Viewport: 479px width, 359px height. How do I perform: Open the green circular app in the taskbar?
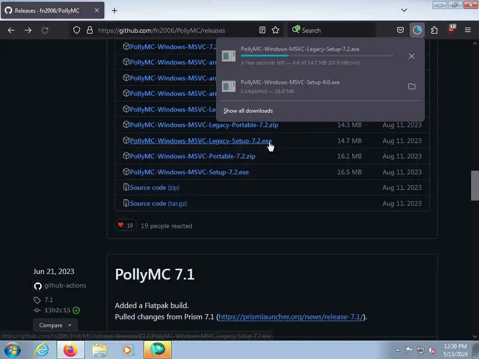click(158, 350)
